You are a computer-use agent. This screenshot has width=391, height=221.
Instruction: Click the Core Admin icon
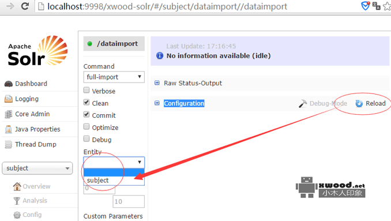[x=9, y=114]
